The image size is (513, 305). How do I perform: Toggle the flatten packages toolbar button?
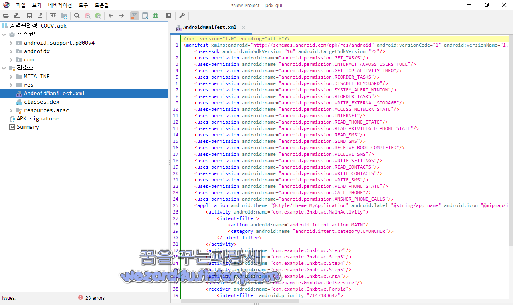64,16
